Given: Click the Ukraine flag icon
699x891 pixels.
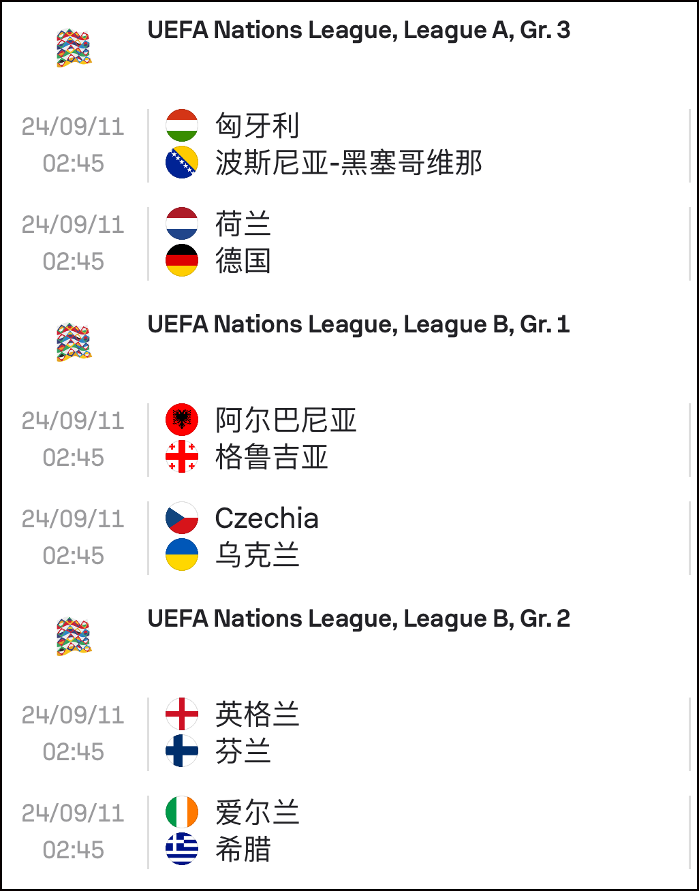Looking at the screenshot, I should pos(182,554).
